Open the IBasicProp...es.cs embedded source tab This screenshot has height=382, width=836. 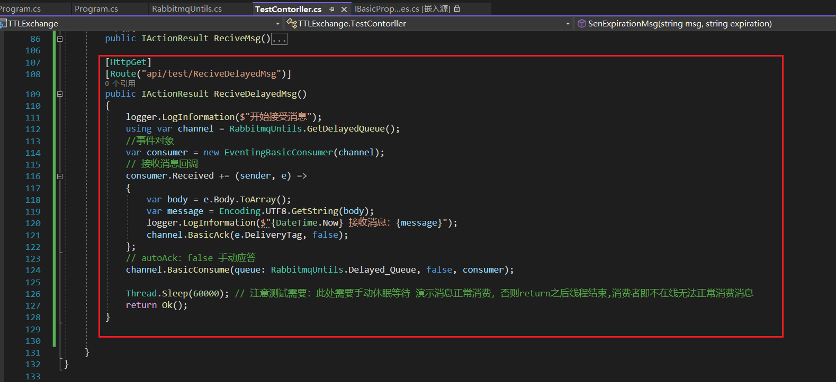click(x=402, y=9)
